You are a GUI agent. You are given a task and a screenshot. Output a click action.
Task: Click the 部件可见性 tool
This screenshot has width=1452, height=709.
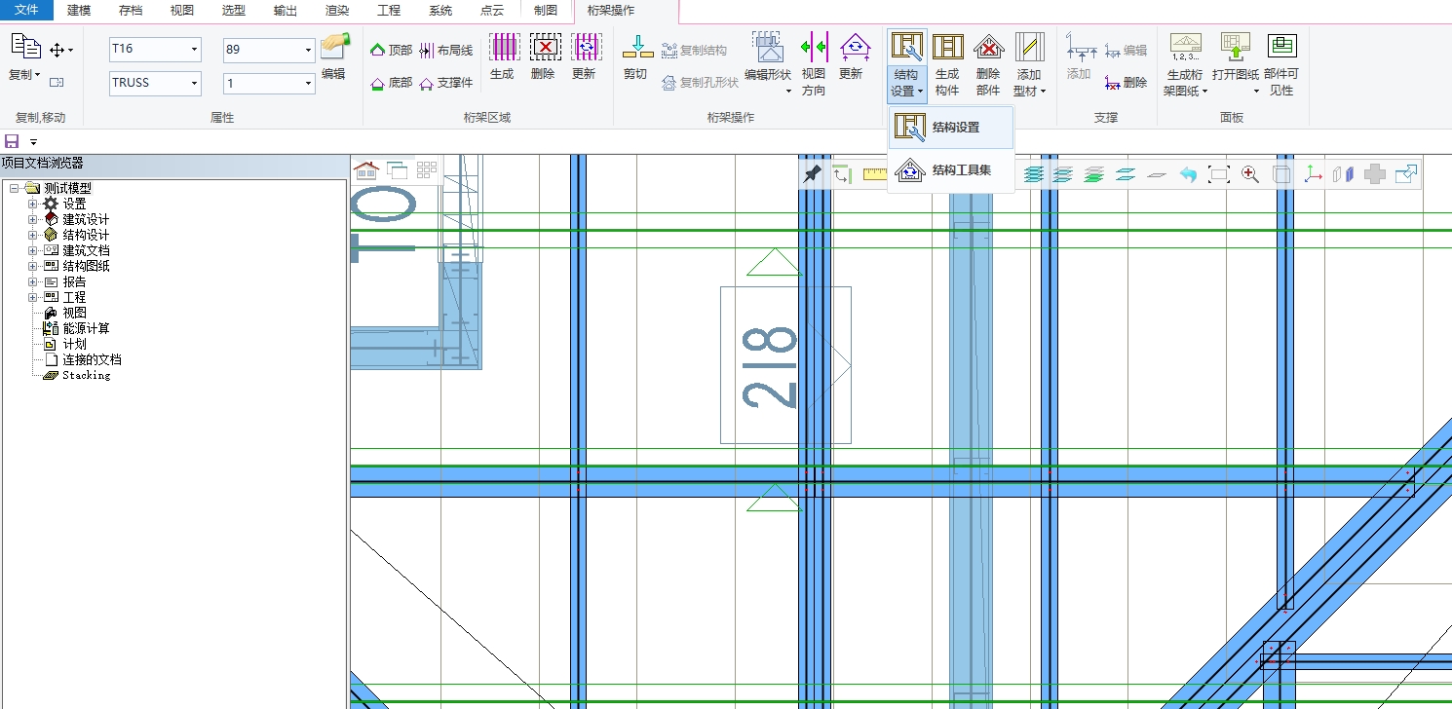point(1281,64)
